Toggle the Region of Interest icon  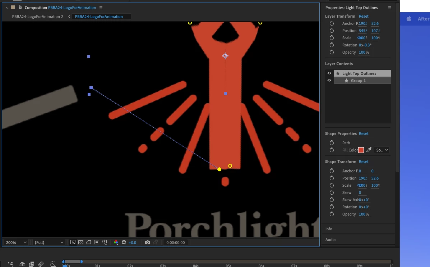(x=97, y=242)
